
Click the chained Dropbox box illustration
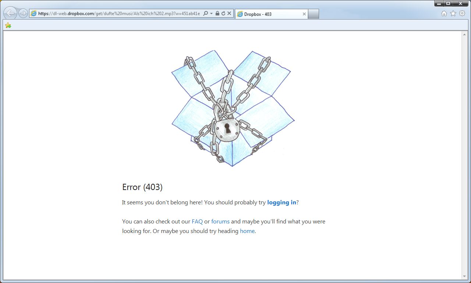[233, 108]
